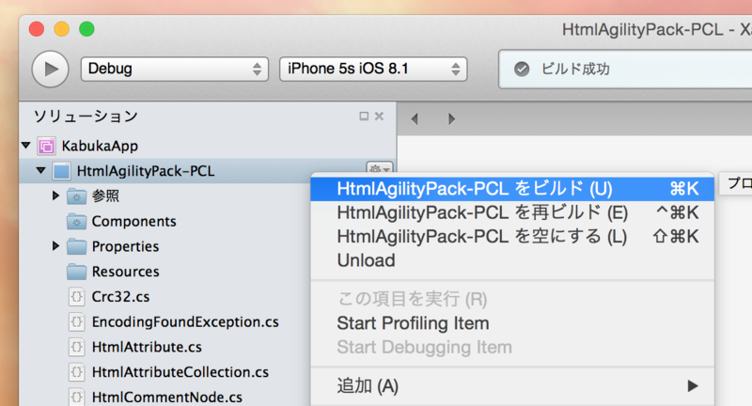Screen dimensions: 752x406
Task: Click the ソリューション pad title
Action: coord(86,116)
